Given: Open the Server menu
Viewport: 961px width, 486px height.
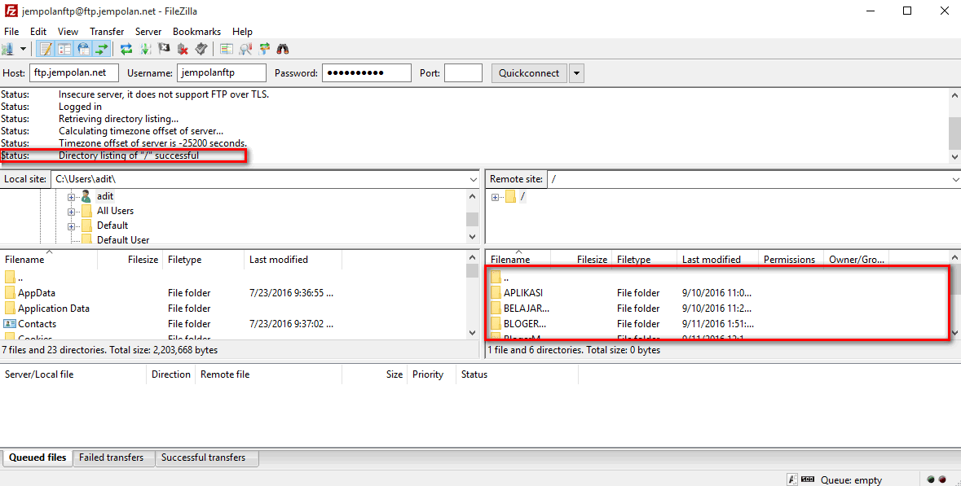Looking at the screenshot, I should point(148,31).
